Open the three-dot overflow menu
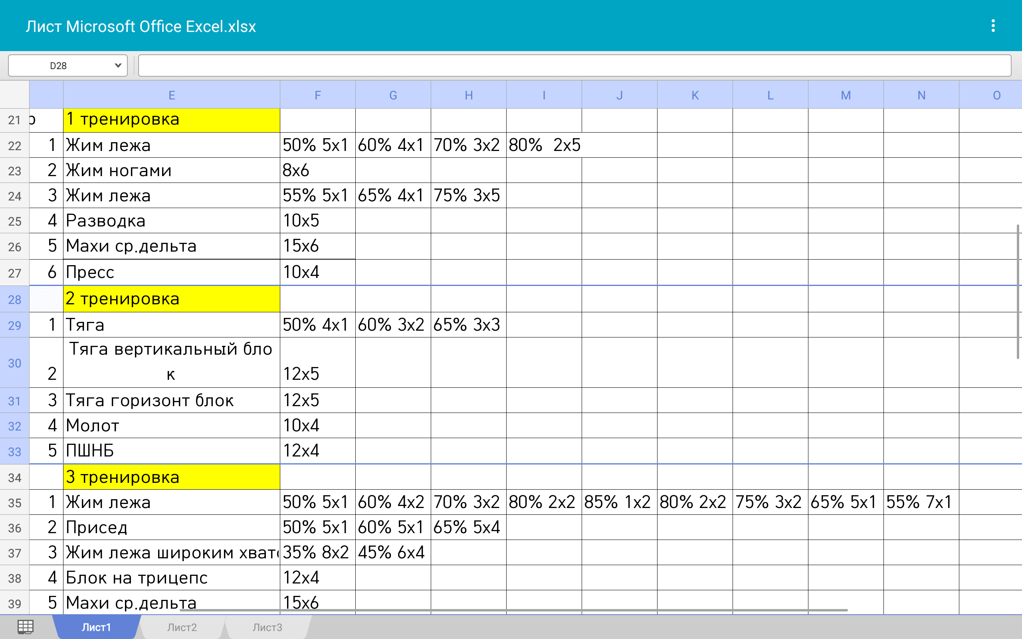Screen dimensions: 1022x639 pyautogui.click(x=993, y=26)
